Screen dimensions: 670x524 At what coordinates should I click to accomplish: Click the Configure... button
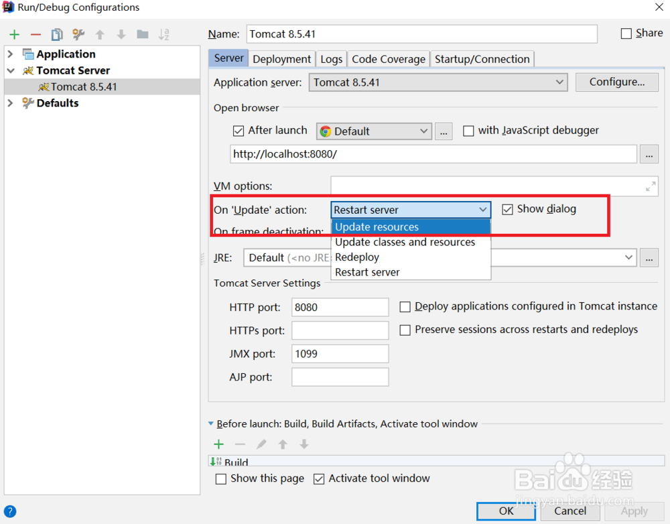[617, 82]
